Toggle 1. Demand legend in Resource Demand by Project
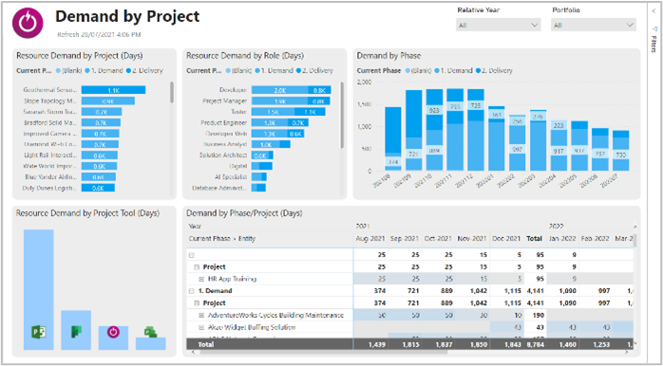The width and height of the screenshot is (663, 366). click(104, 71)
